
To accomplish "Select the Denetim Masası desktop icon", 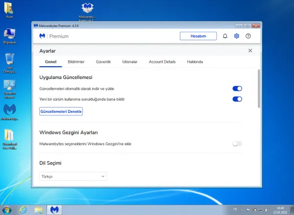I will click(x=10, y=89).
